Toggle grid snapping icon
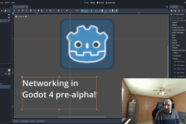The width and height of the screenshot is (186, 124). tap(50, 11)
